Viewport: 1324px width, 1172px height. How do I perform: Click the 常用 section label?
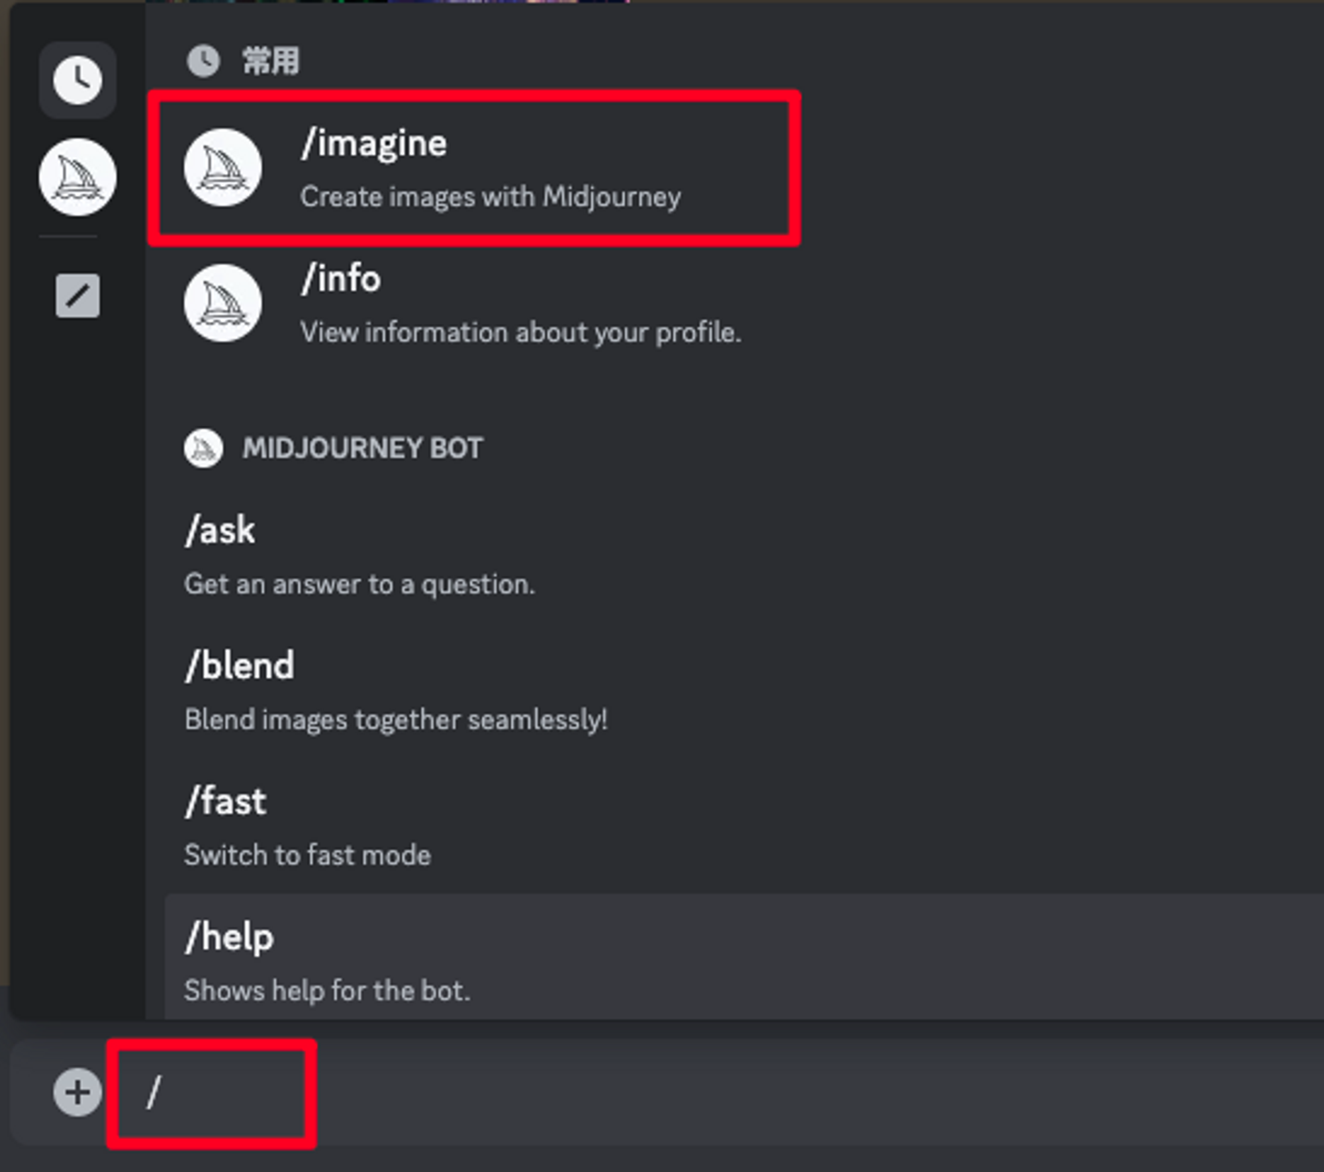(x=271, y=62)
